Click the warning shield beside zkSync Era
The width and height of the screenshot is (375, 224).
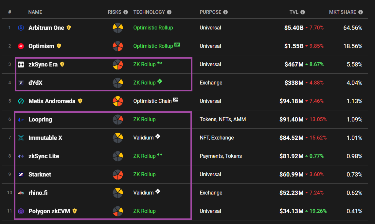[x=62, y=64]
